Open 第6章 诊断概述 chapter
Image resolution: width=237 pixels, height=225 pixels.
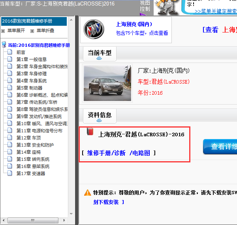click(x=42, y=95)
